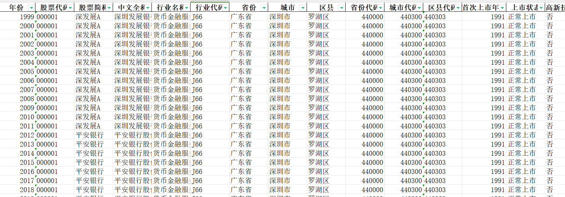
Task: Open the 行业代码 column filter dropdown
Action: click(x=225, y=7)
